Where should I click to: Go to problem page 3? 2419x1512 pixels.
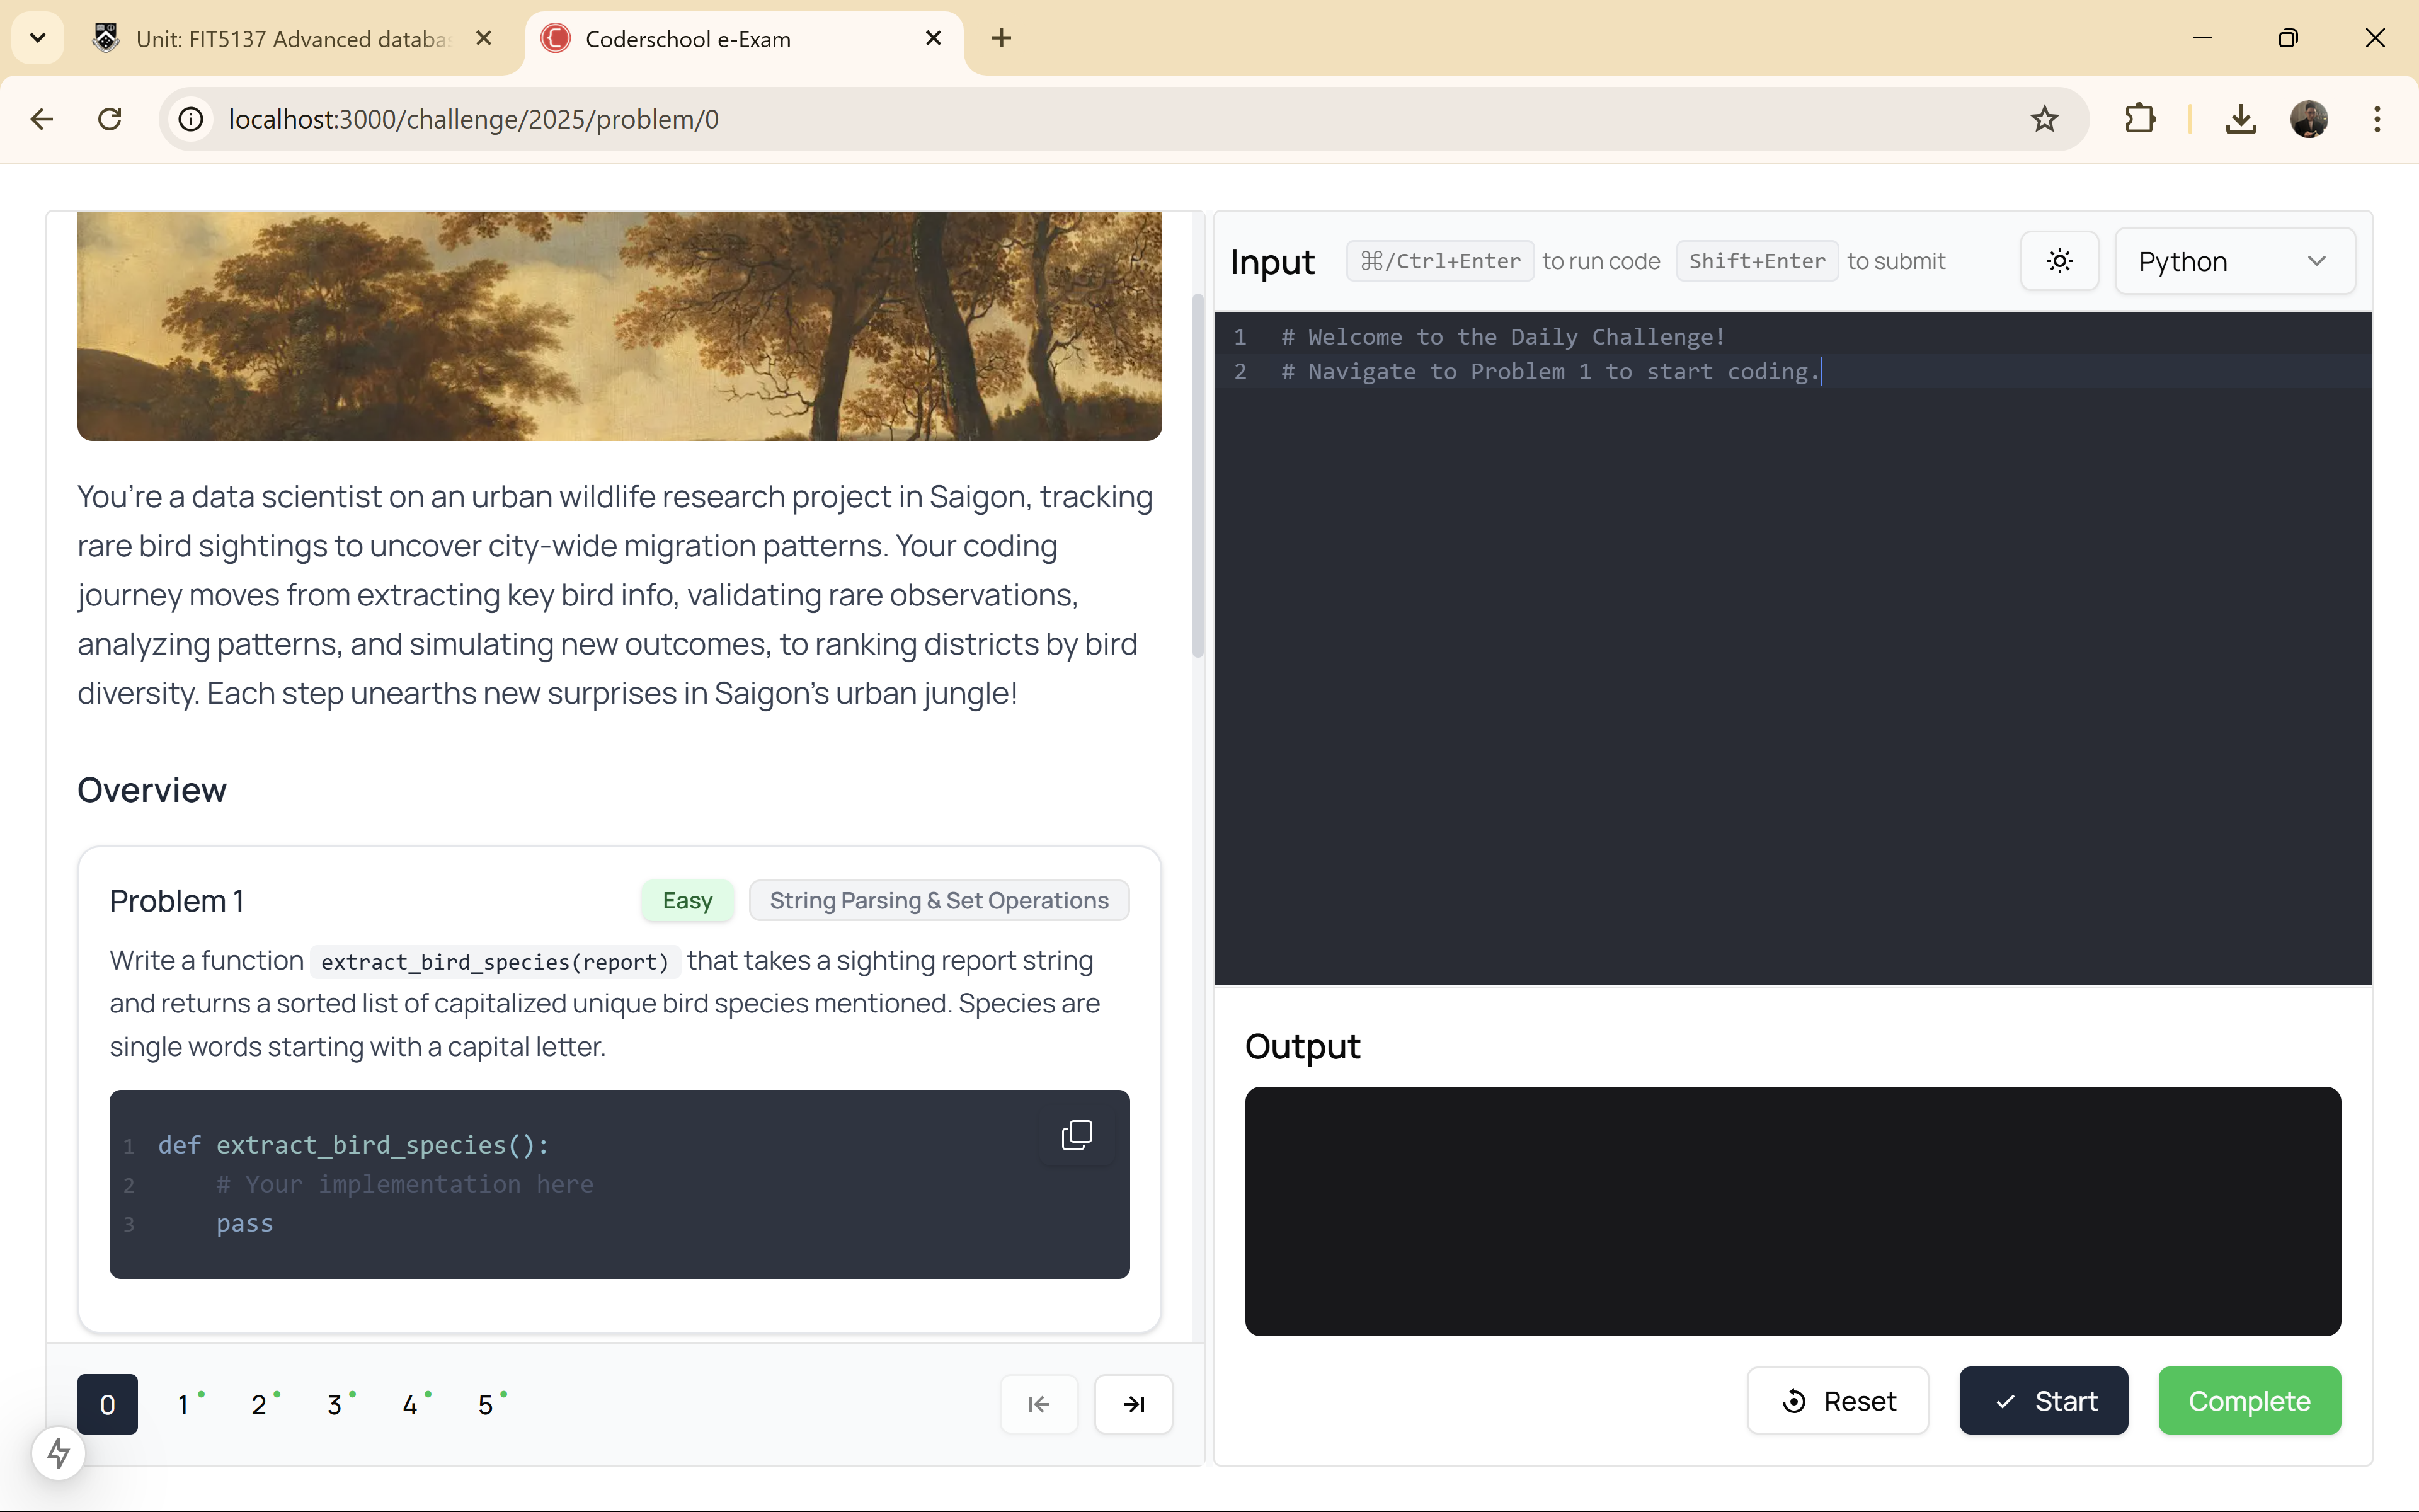coord(335,1404)
